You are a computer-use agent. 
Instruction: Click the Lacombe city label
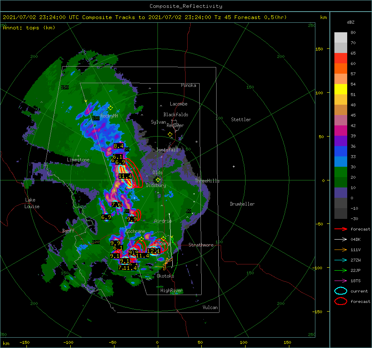click(x=179, y=104)
